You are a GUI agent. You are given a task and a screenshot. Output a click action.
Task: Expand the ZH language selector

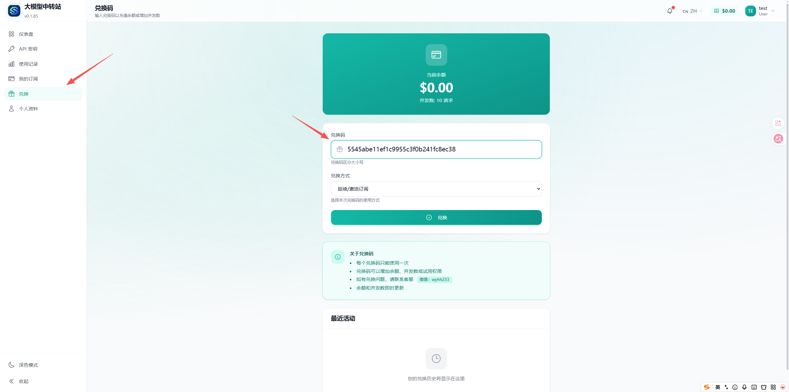coord(693,11)
